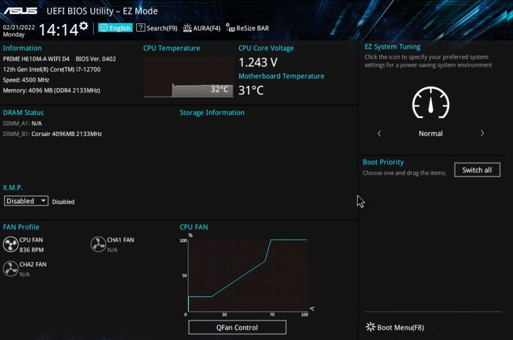Select previous tuning mode with left chevron
Image resolution: width=513 pixels, height=340 pixels.
[379, 133]
